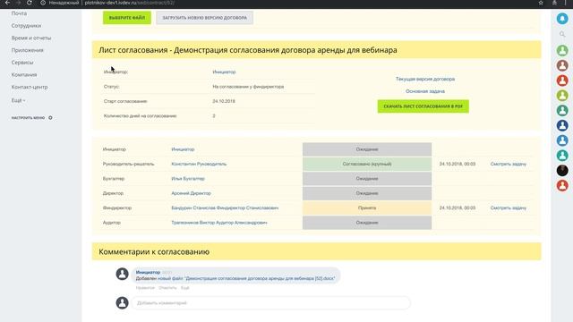Click Инициатор name in the approval table
573x322 pixels.
coord(183,149)
